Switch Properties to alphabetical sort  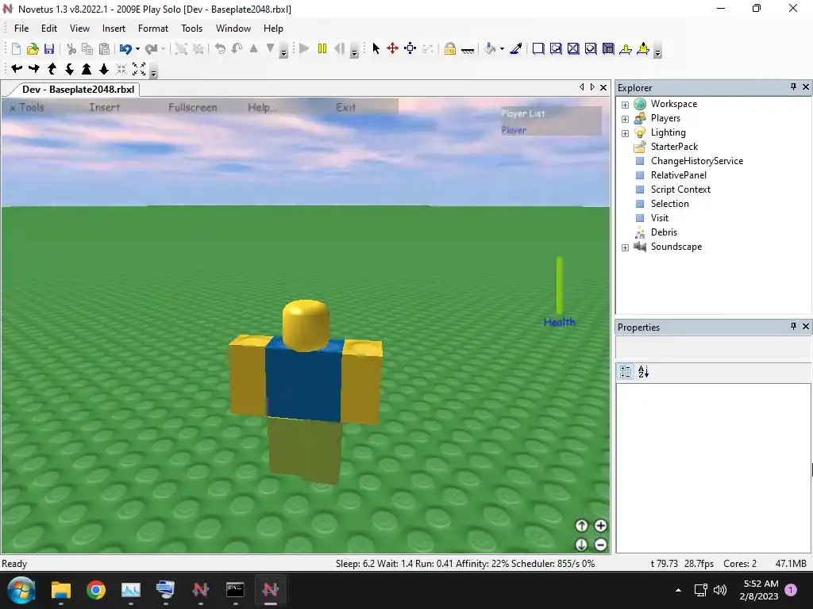[643, 372]
